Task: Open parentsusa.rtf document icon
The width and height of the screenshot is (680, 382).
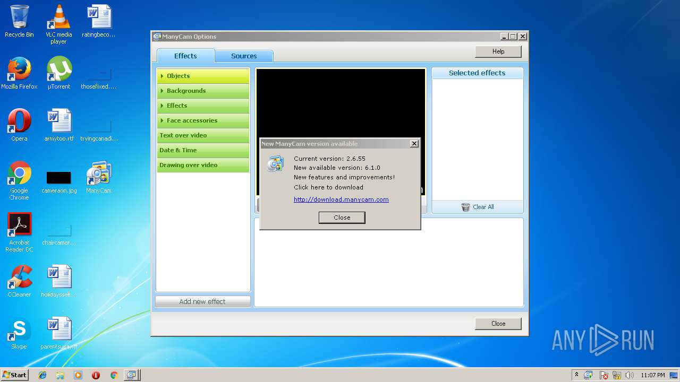Action: tap(58, 334)
